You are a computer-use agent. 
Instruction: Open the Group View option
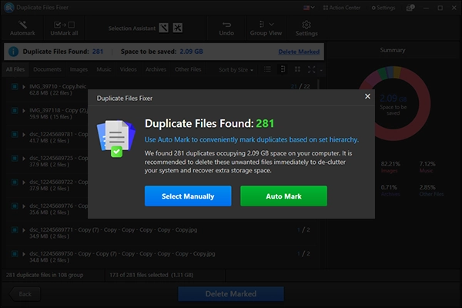pos(266,28)
